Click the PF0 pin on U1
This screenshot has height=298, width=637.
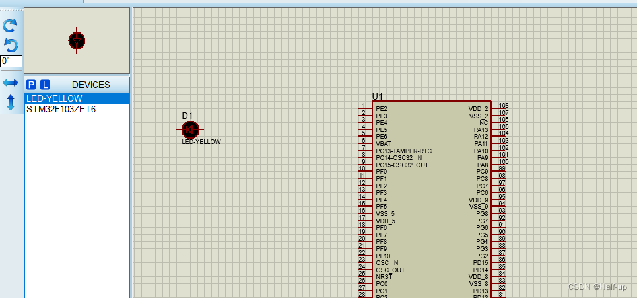click(382, 172)
